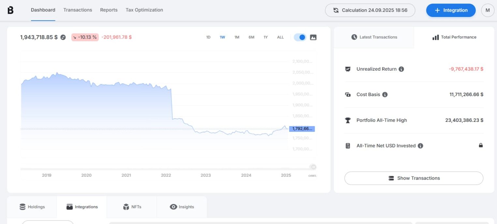
Task: Click the image icon above the chart
Action: 313,37
